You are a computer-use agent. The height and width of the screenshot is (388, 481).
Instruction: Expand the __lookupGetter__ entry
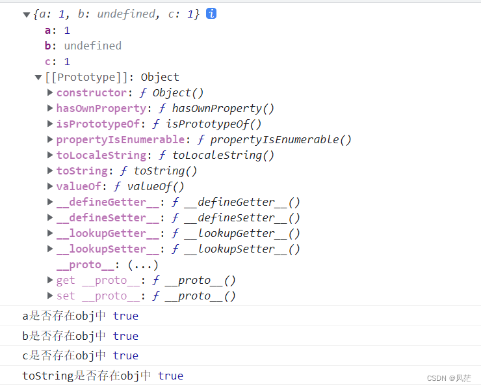pyautogui.click(x=50, y=233)
